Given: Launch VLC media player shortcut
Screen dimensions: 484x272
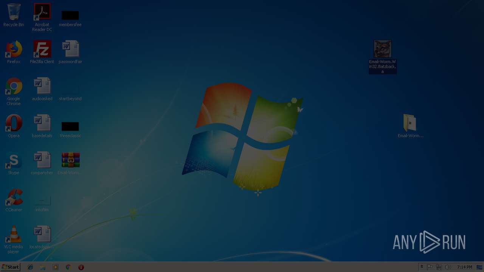Looking at the screenshot, I should tap(14, 240).
